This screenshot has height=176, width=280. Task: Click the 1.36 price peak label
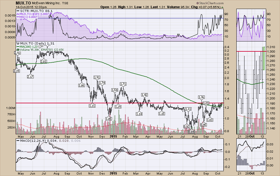coord(201,97)
